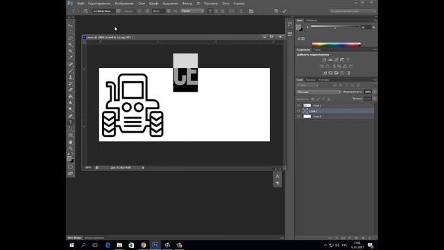Select the Dodge tool
Viewport: 444px width, 250px height.
[x=71, y=110]
